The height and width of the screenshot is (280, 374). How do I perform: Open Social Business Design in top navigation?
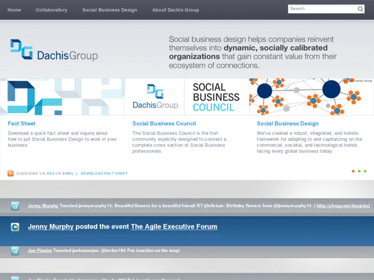[x=110, y=10]
